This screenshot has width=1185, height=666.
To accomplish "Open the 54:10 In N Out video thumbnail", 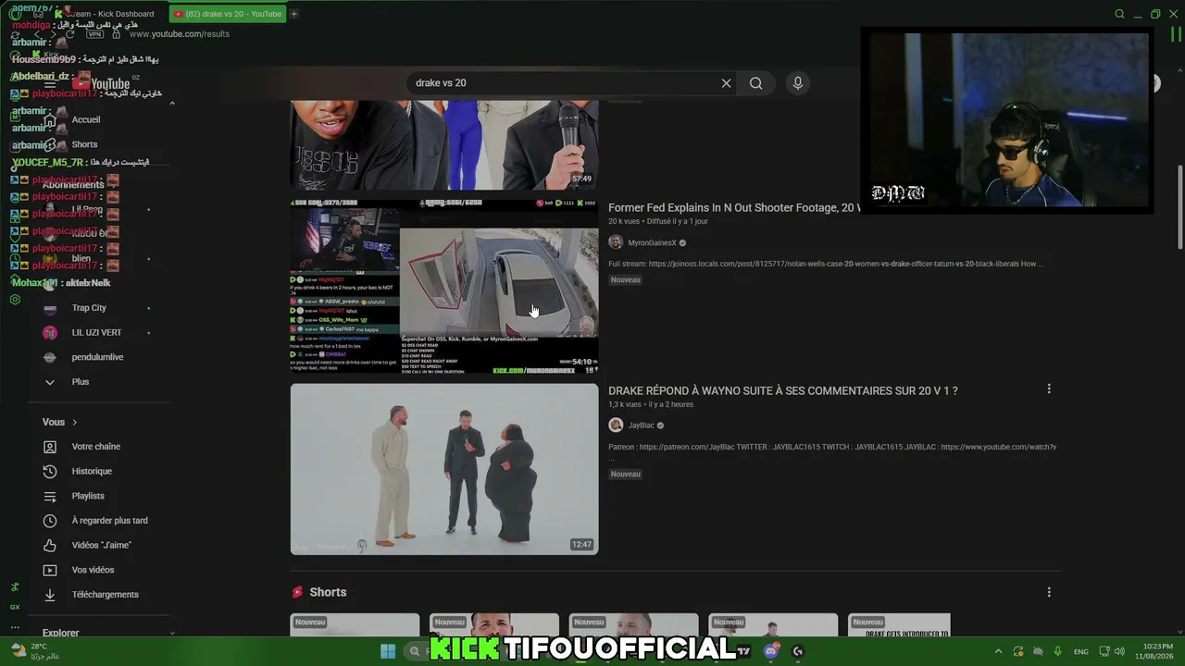I will (444, 287).
